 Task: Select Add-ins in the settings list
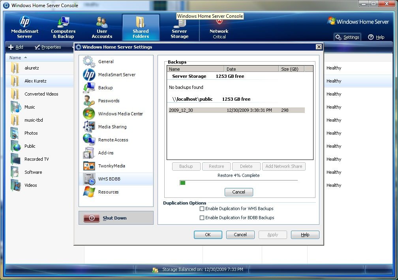(x=116, y=153)
